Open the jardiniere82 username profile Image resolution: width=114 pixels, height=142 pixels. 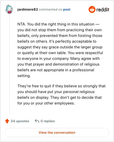tap(28, 9)
